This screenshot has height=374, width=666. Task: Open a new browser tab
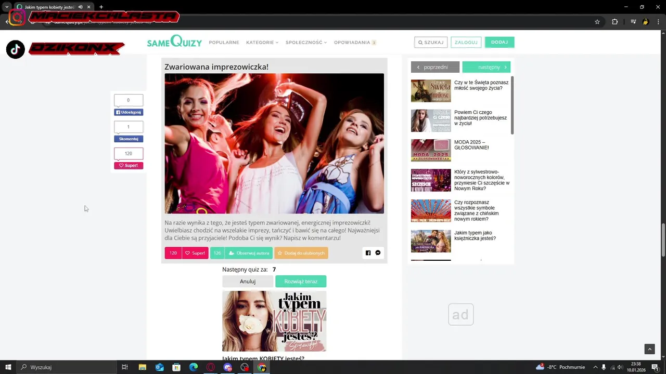(101, 7)
